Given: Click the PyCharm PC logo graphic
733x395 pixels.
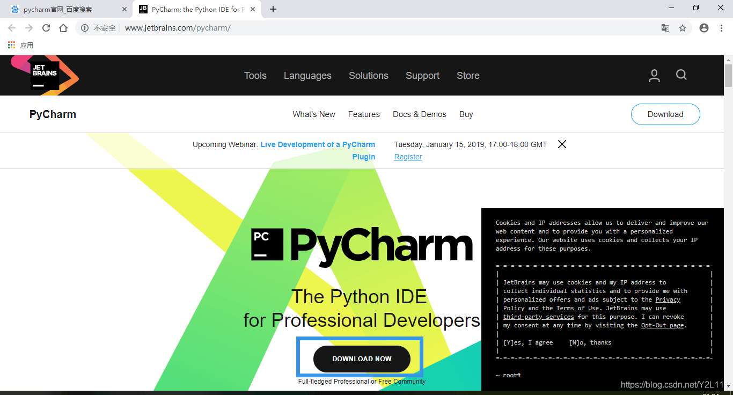Looking at the screenshot, I should pos(267,244).
